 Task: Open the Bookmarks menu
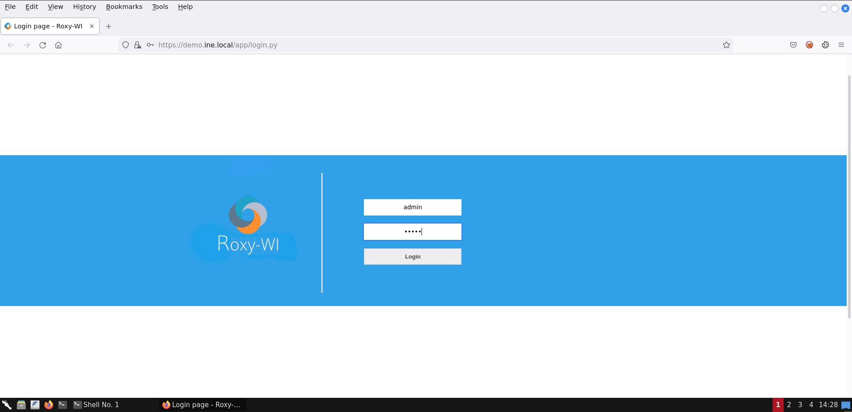pos(124,7)
